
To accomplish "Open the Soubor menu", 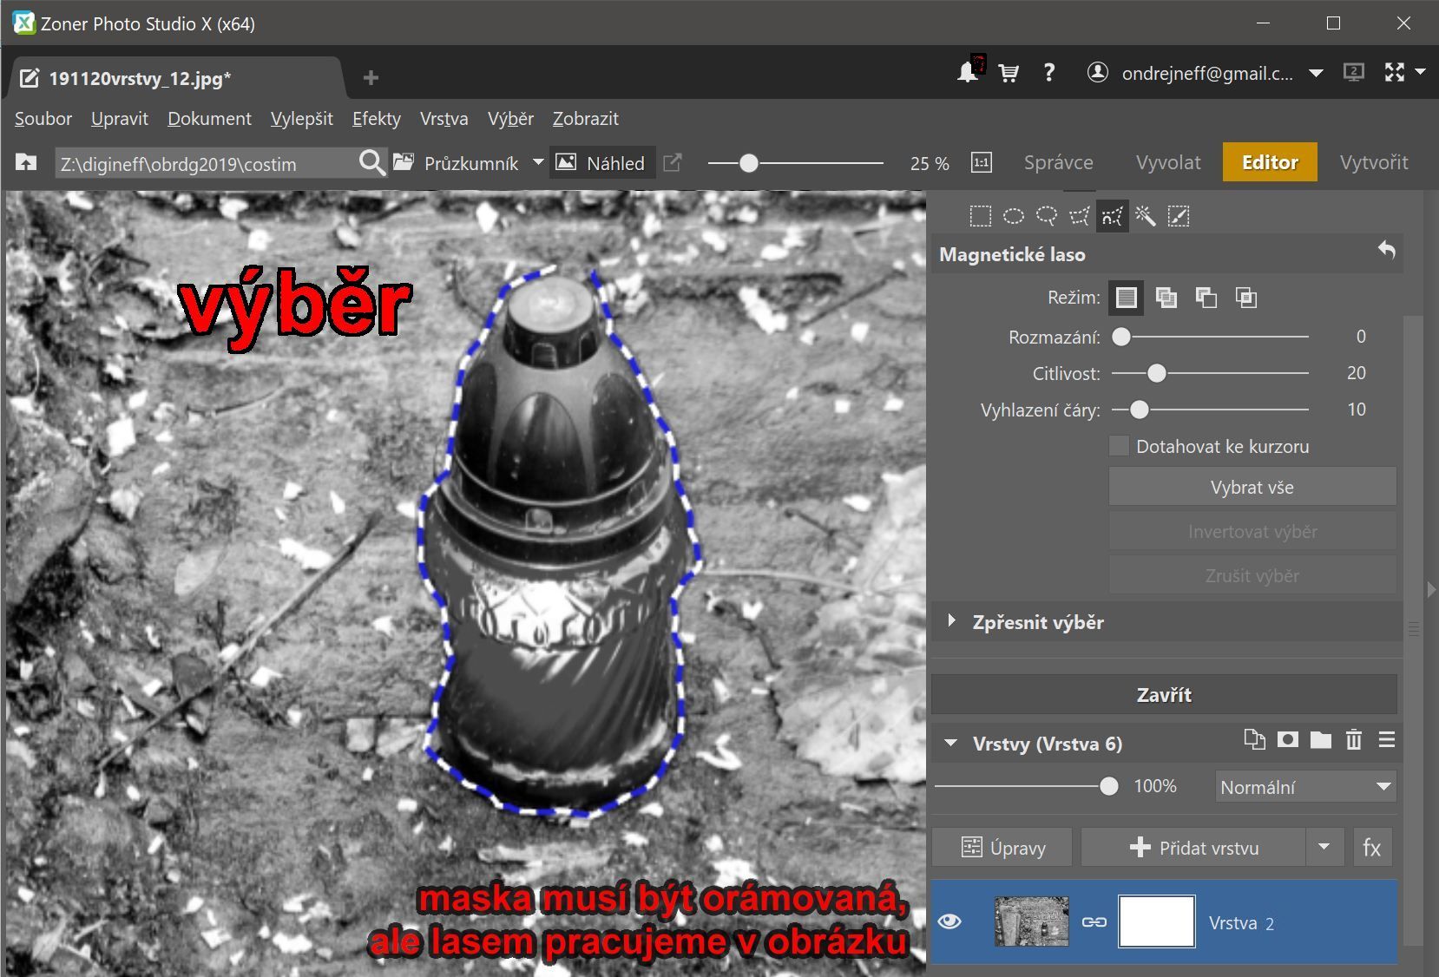I will tap(43, 119).
